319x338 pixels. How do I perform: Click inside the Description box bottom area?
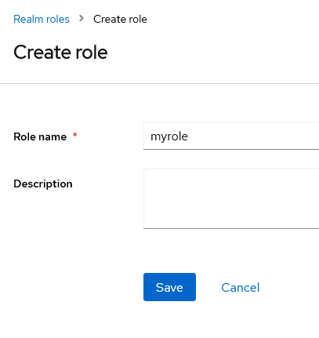pos(231,220)
